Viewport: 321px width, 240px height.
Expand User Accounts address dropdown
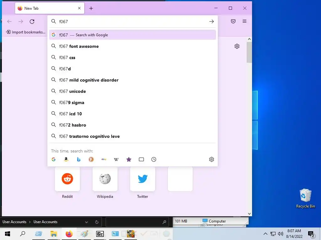(x=87, y=222)
